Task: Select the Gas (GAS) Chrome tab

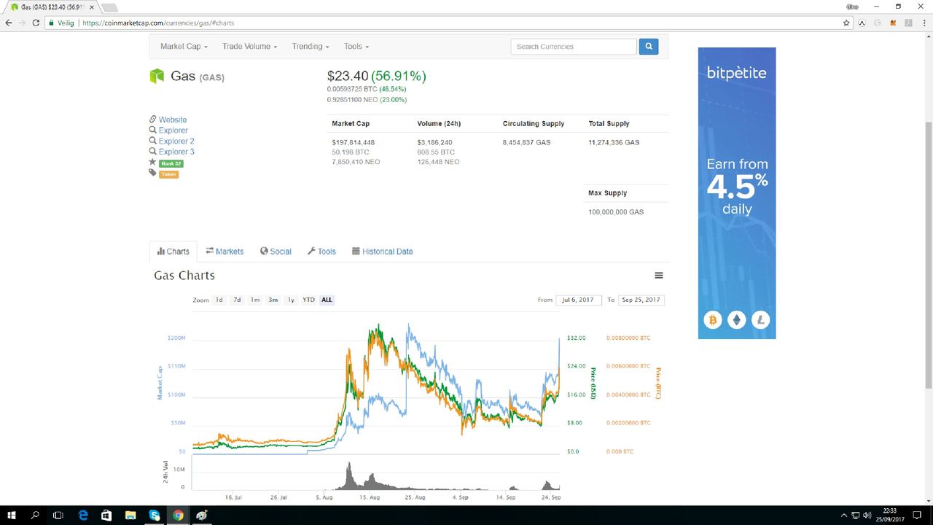Action: click(51, 7)
